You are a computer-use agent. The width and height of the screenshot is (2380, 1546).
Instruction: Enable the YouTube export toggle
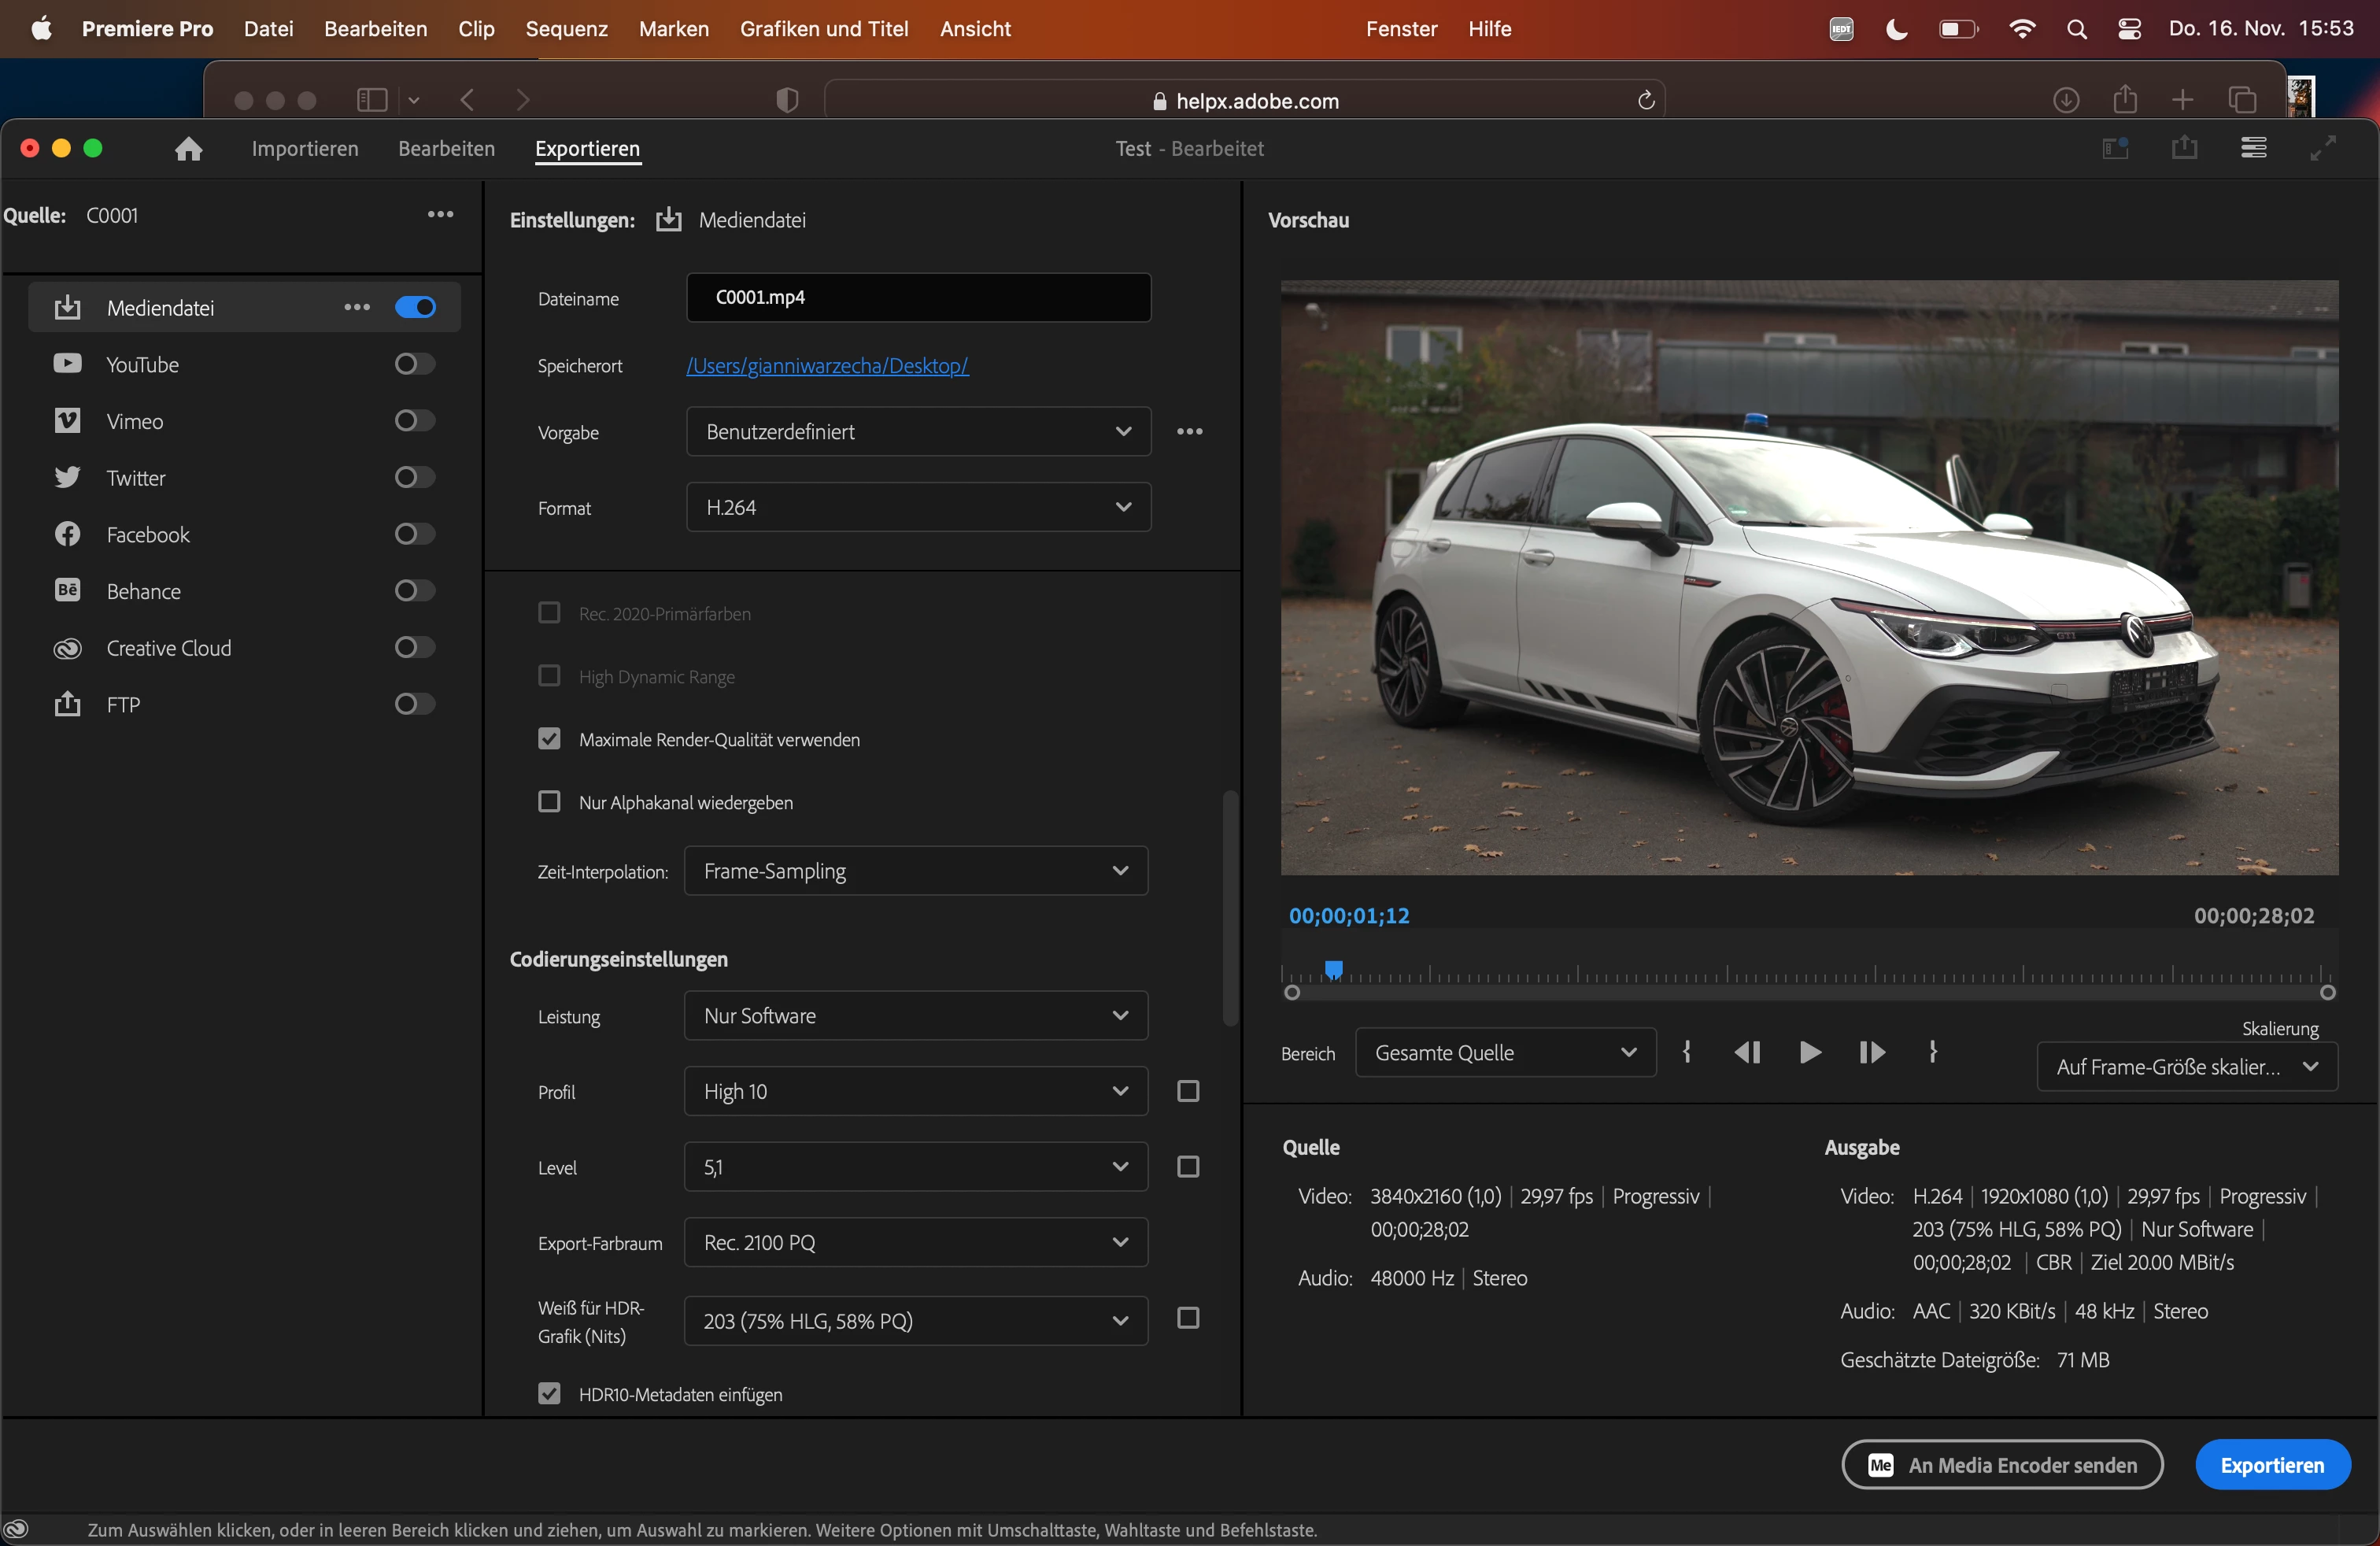pos(414,364)
